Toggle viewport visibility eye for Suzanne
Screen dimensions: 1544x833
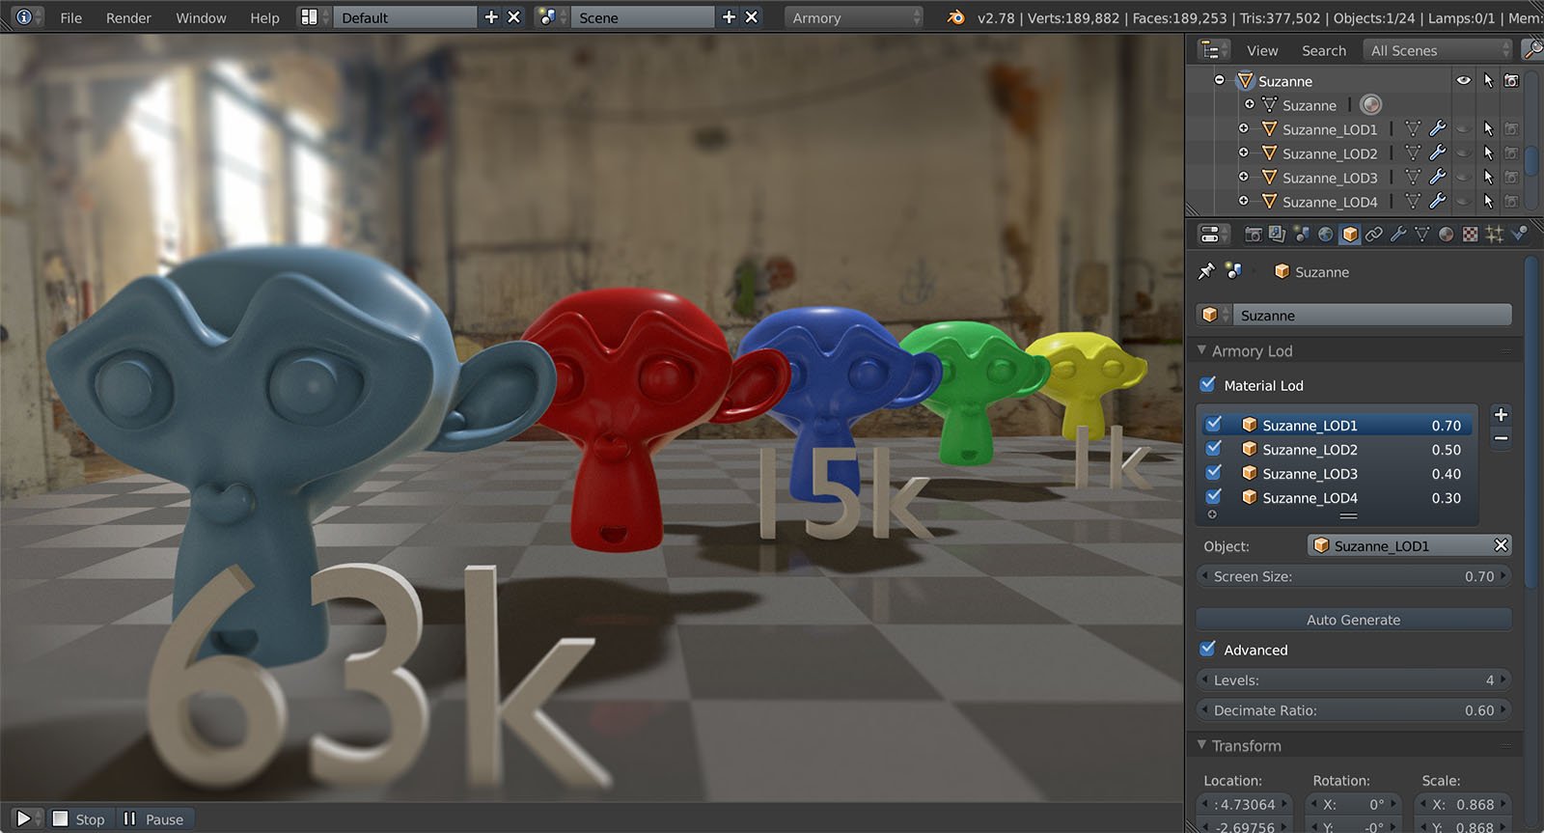[1464, 80]
